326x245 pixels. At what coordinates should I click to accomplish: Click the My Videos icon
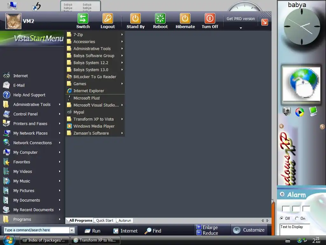point(6,171)
